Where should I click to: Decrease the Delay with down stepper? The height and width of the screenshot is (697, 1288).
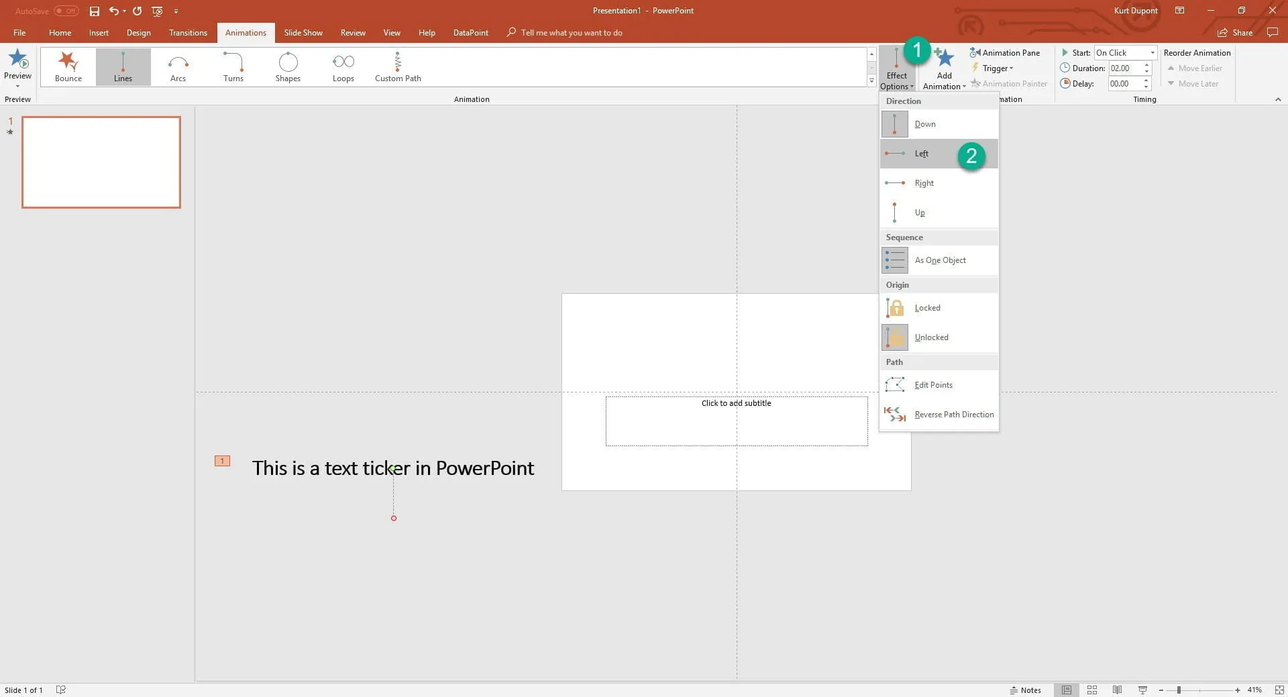click(x=1146, y=87)
